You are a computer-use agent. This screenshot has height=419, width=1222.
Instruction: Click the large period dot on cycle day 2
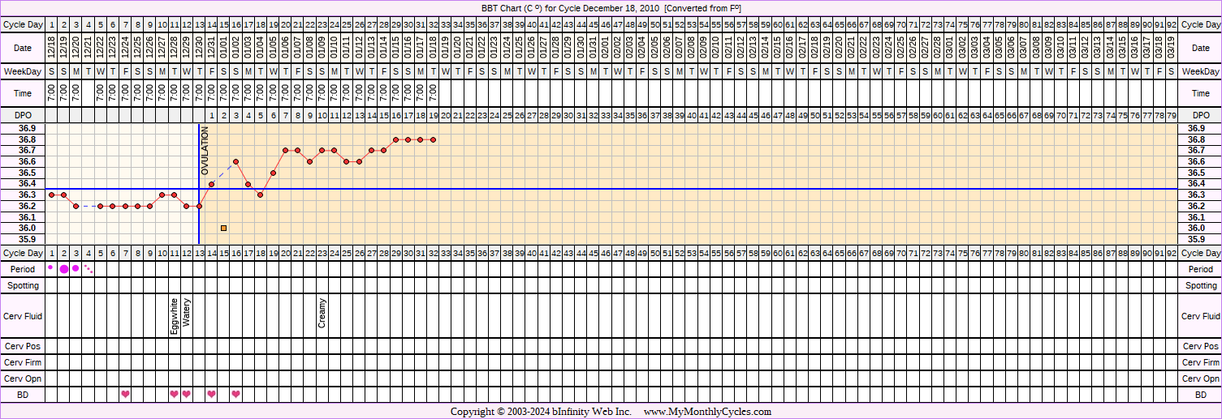[64, 269]
